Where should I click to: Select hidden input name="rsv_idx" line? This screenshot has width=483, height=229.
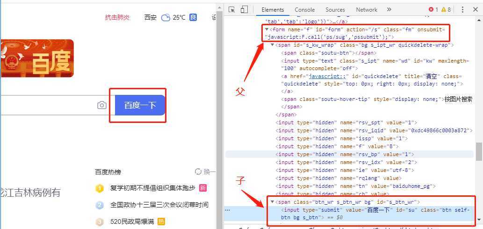346,162
